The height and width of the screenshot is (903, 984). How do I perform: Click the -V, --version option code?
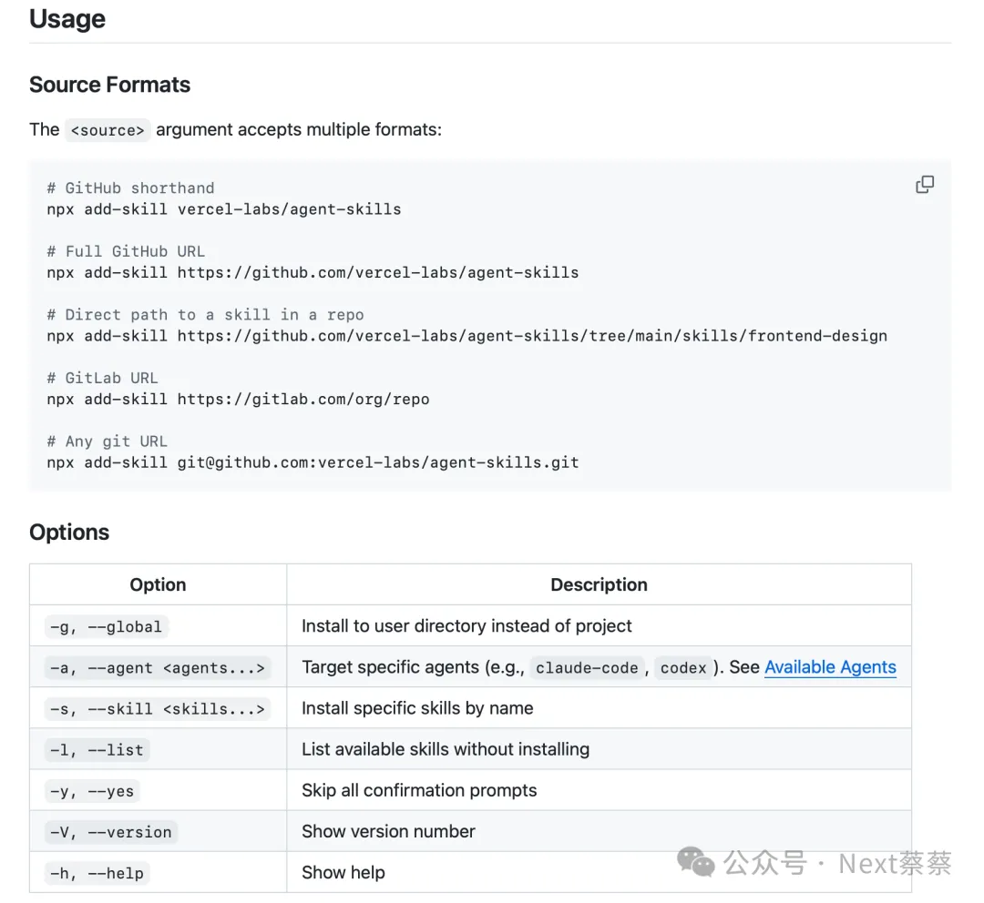click(110, 832)
